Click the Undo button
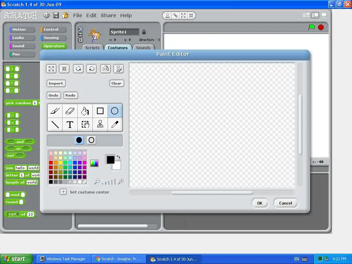The width and height of the screenshot is (352, 264). 53,95
